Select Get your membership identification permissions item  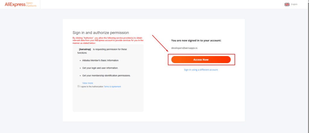click(106, 76)
